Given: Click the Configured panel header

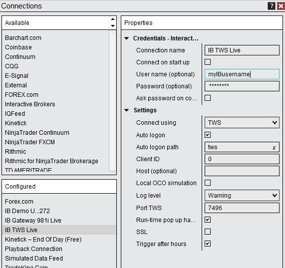Looking at the screenshot, I should 59,187.
